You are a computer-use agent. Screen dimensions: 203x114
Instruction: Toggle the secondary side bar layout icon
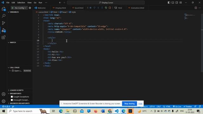pos(177,3)
